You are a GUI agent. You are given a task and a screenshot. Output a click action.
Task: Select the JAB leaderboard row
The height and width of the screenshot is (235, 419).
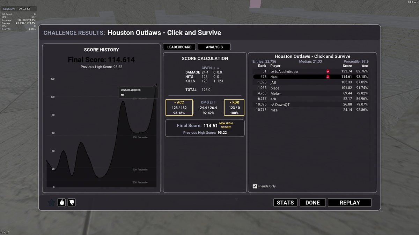click(310, 82)
